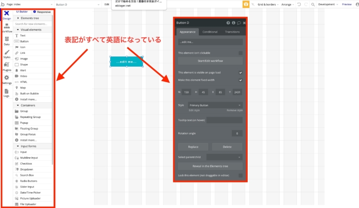The height and width of the screenshot is (208, 359).
Task: Open the Development version dropdown
Action: click(x=328, y=4)
